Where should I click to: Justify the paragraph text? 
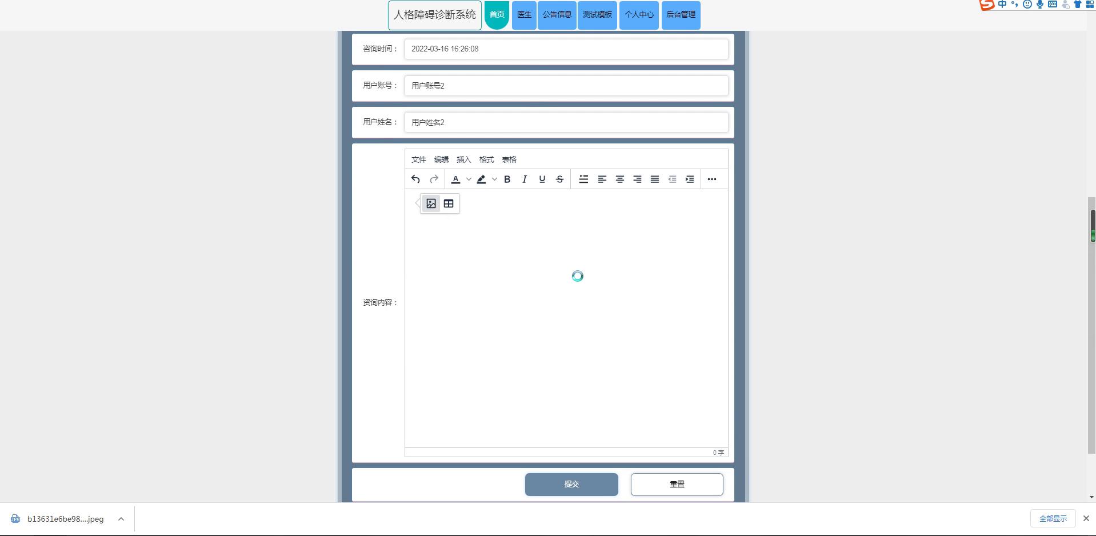(x=655, y=179)
